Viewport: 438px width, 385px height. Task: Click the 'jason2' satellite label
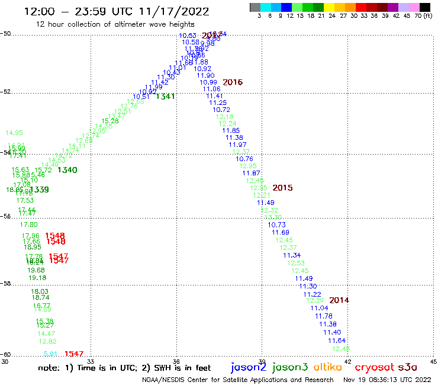click(249, 367)
